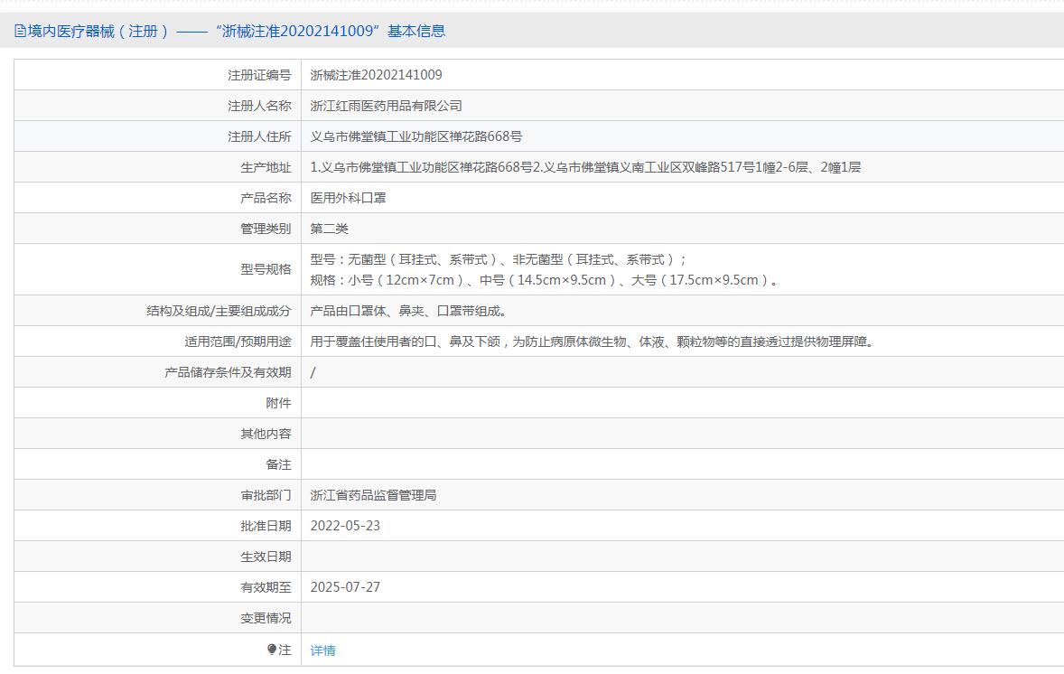
Task: Click the document icon beside the page title
Action: click(20, 31)
